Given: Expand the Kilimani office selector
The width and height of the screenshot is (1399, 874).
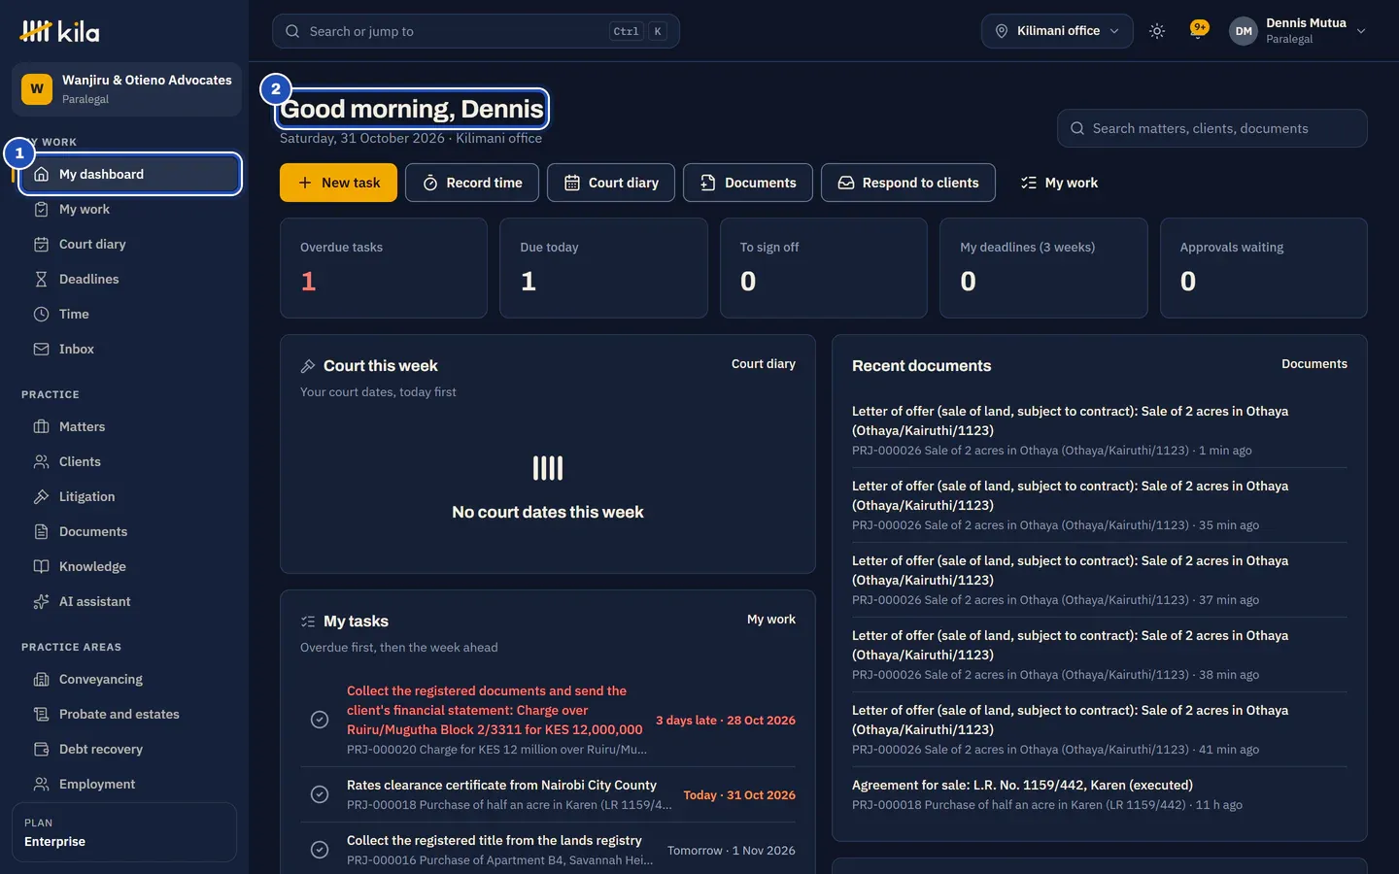Looking at the screenshot, I should pos(1057,31).
